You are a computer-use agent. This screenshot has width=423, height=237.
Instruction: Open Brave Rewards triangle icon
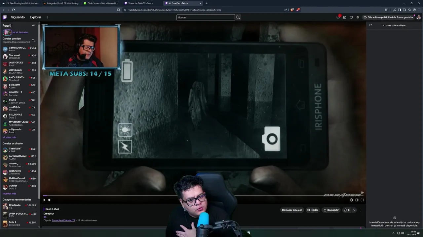click(x=298, y=10)
